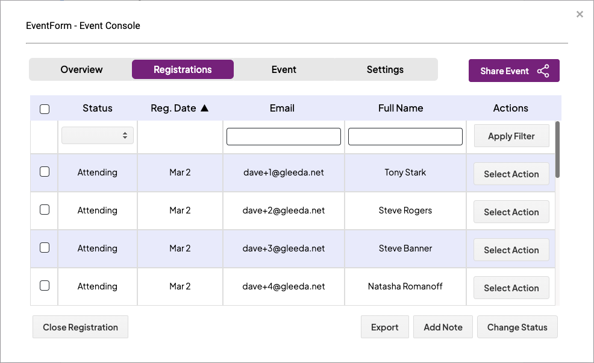Open the Settings tab
This screenshot has height=363, width=594.
pyautogui.click(x=385, y=69)
